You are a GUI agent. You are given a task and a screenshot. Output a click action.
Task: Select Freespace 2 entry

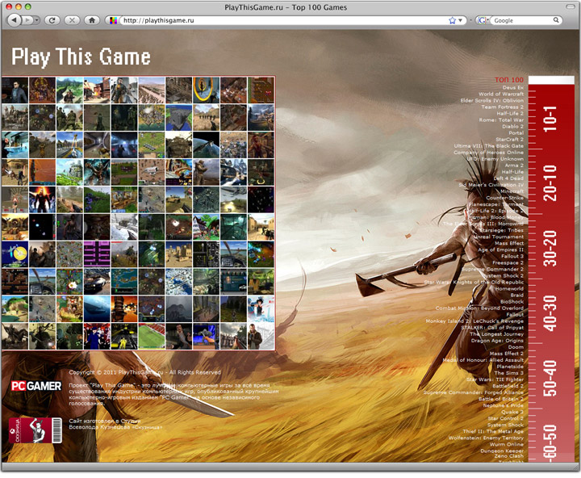508,263
